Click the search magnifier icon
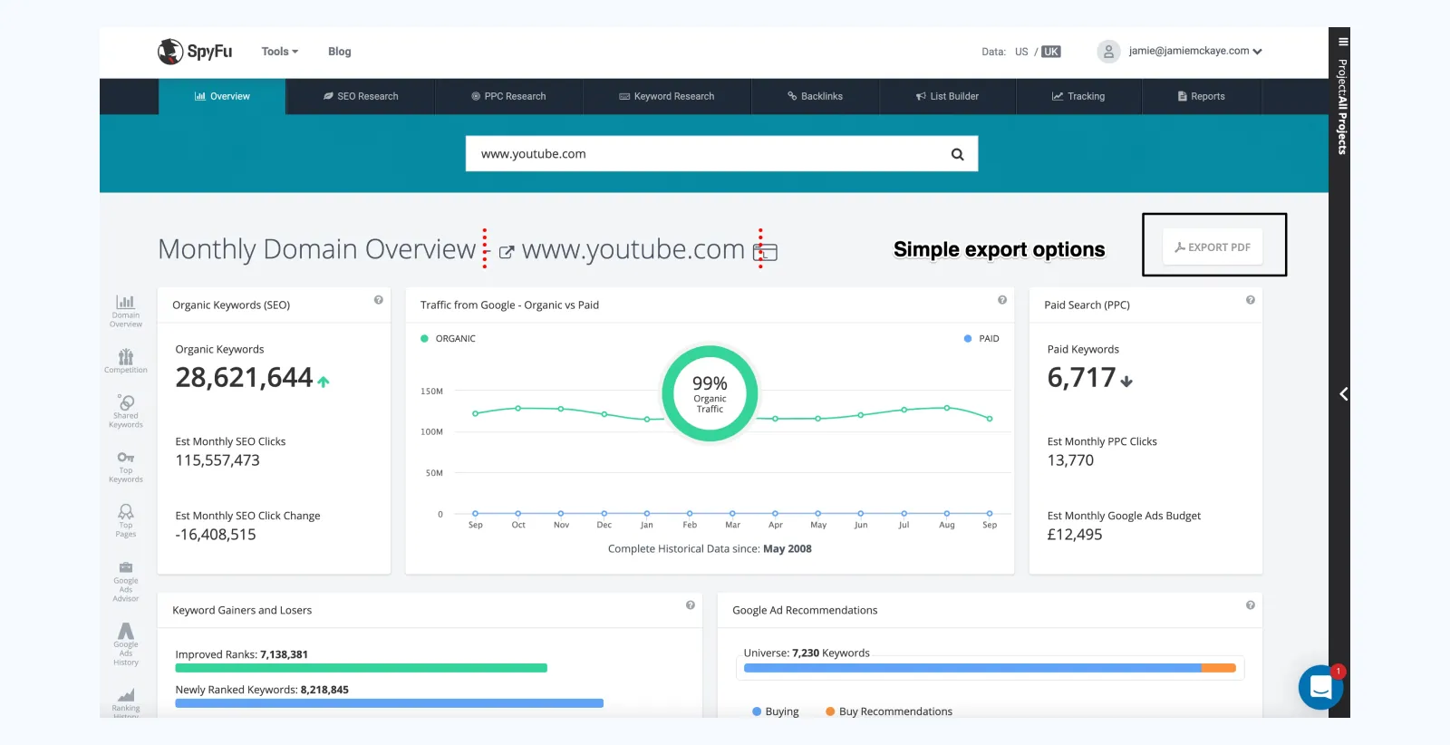Image resolution: width=1450 pixels, height=745 pixels. [x=957, y=154]
